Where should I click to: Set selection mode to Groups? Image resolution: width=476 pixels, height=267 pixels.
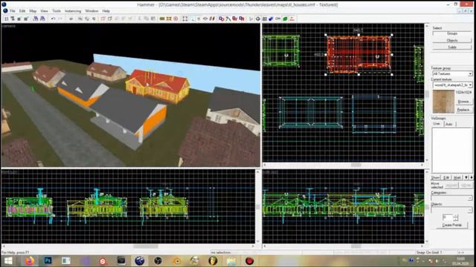pos(451,33)
